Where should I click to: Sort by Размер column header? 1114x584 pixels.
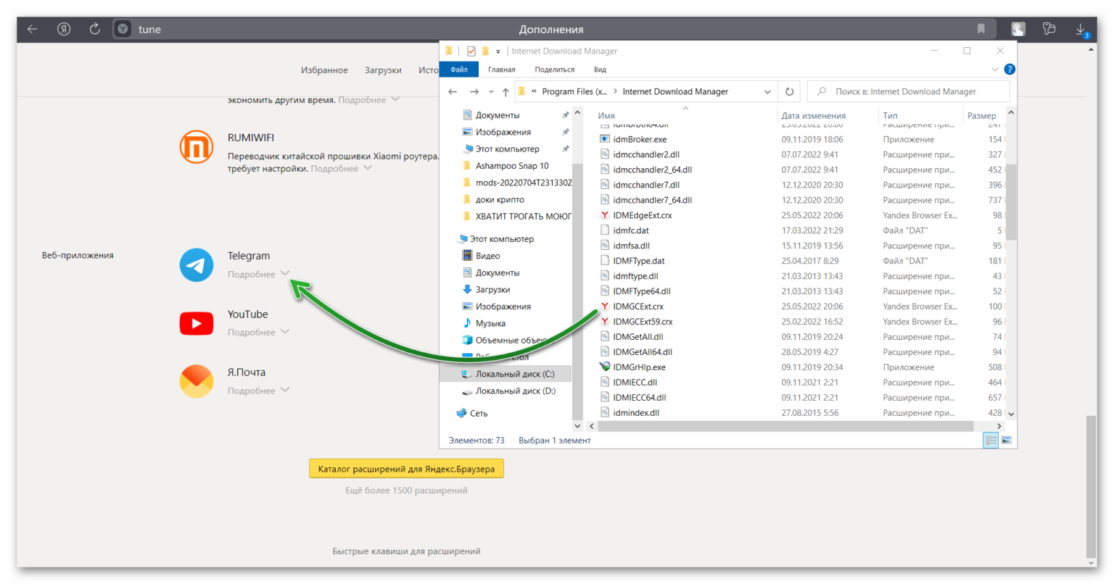click(982, 115)
